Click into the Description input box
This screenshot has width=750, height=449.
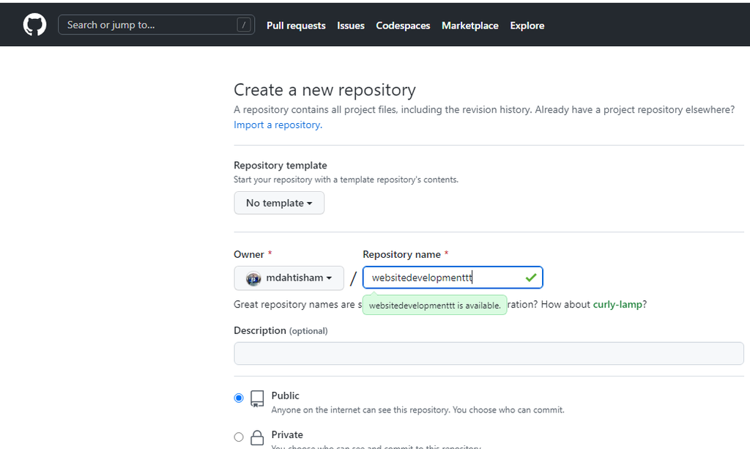click(x=489, y=353)
